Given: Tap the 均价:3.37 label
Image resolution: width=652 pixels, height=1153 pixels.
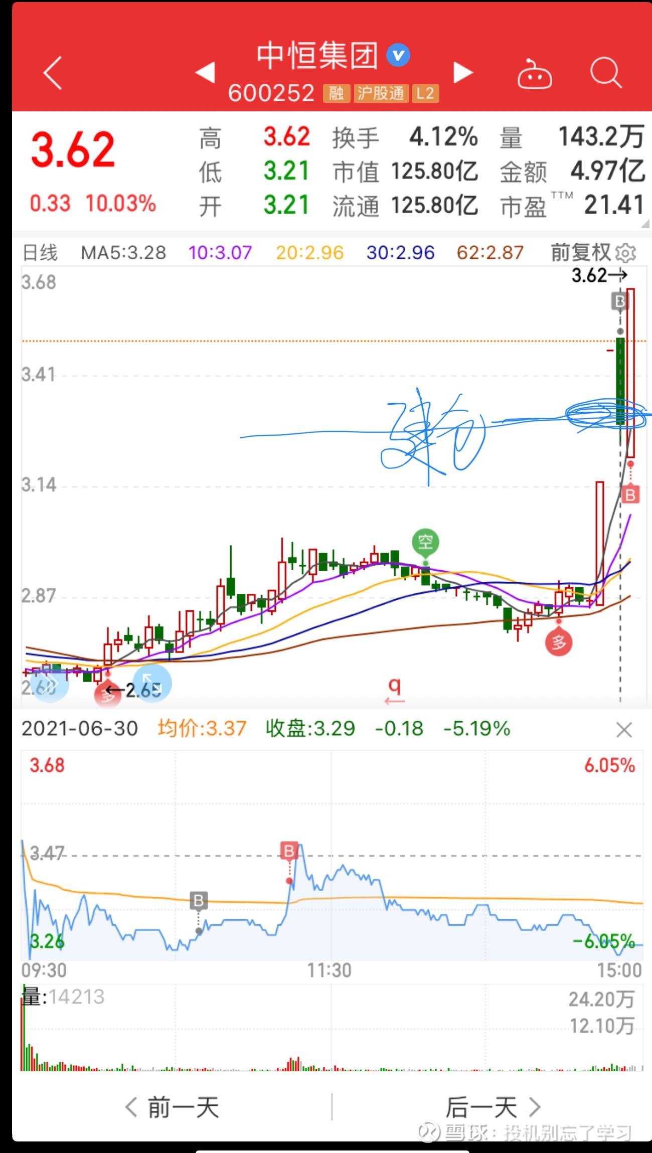Looking at the screenshot, I should [202, 729].
